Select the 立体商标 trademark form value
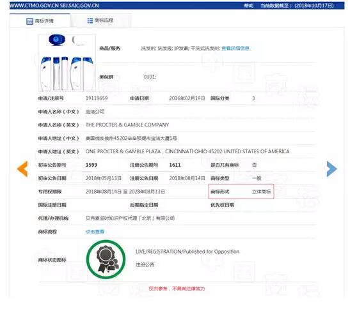The height and width of the screenshot is (311, 357). (262, 192)
